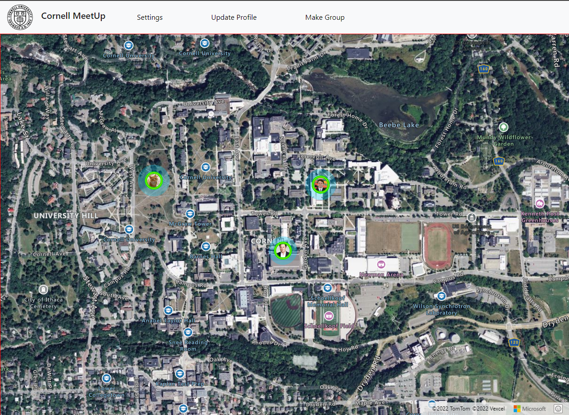The image size is (569, 415).
Task: Click the Beebe Lake label
Action: 399,125
